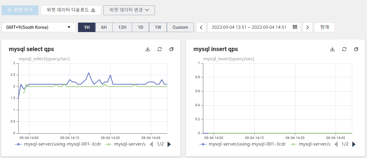Click the blue line peak in select chart

coord(88,73)
